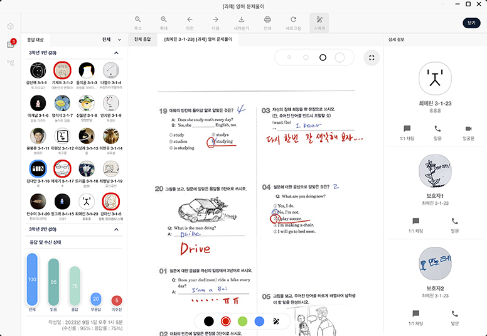Go to next page with 다음 arrow
The height and width of the screenshot is (336, 487).
(x=215, y=23)
